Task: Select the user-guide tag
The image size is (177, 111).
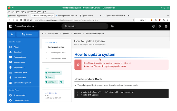Action: (51, 82)
